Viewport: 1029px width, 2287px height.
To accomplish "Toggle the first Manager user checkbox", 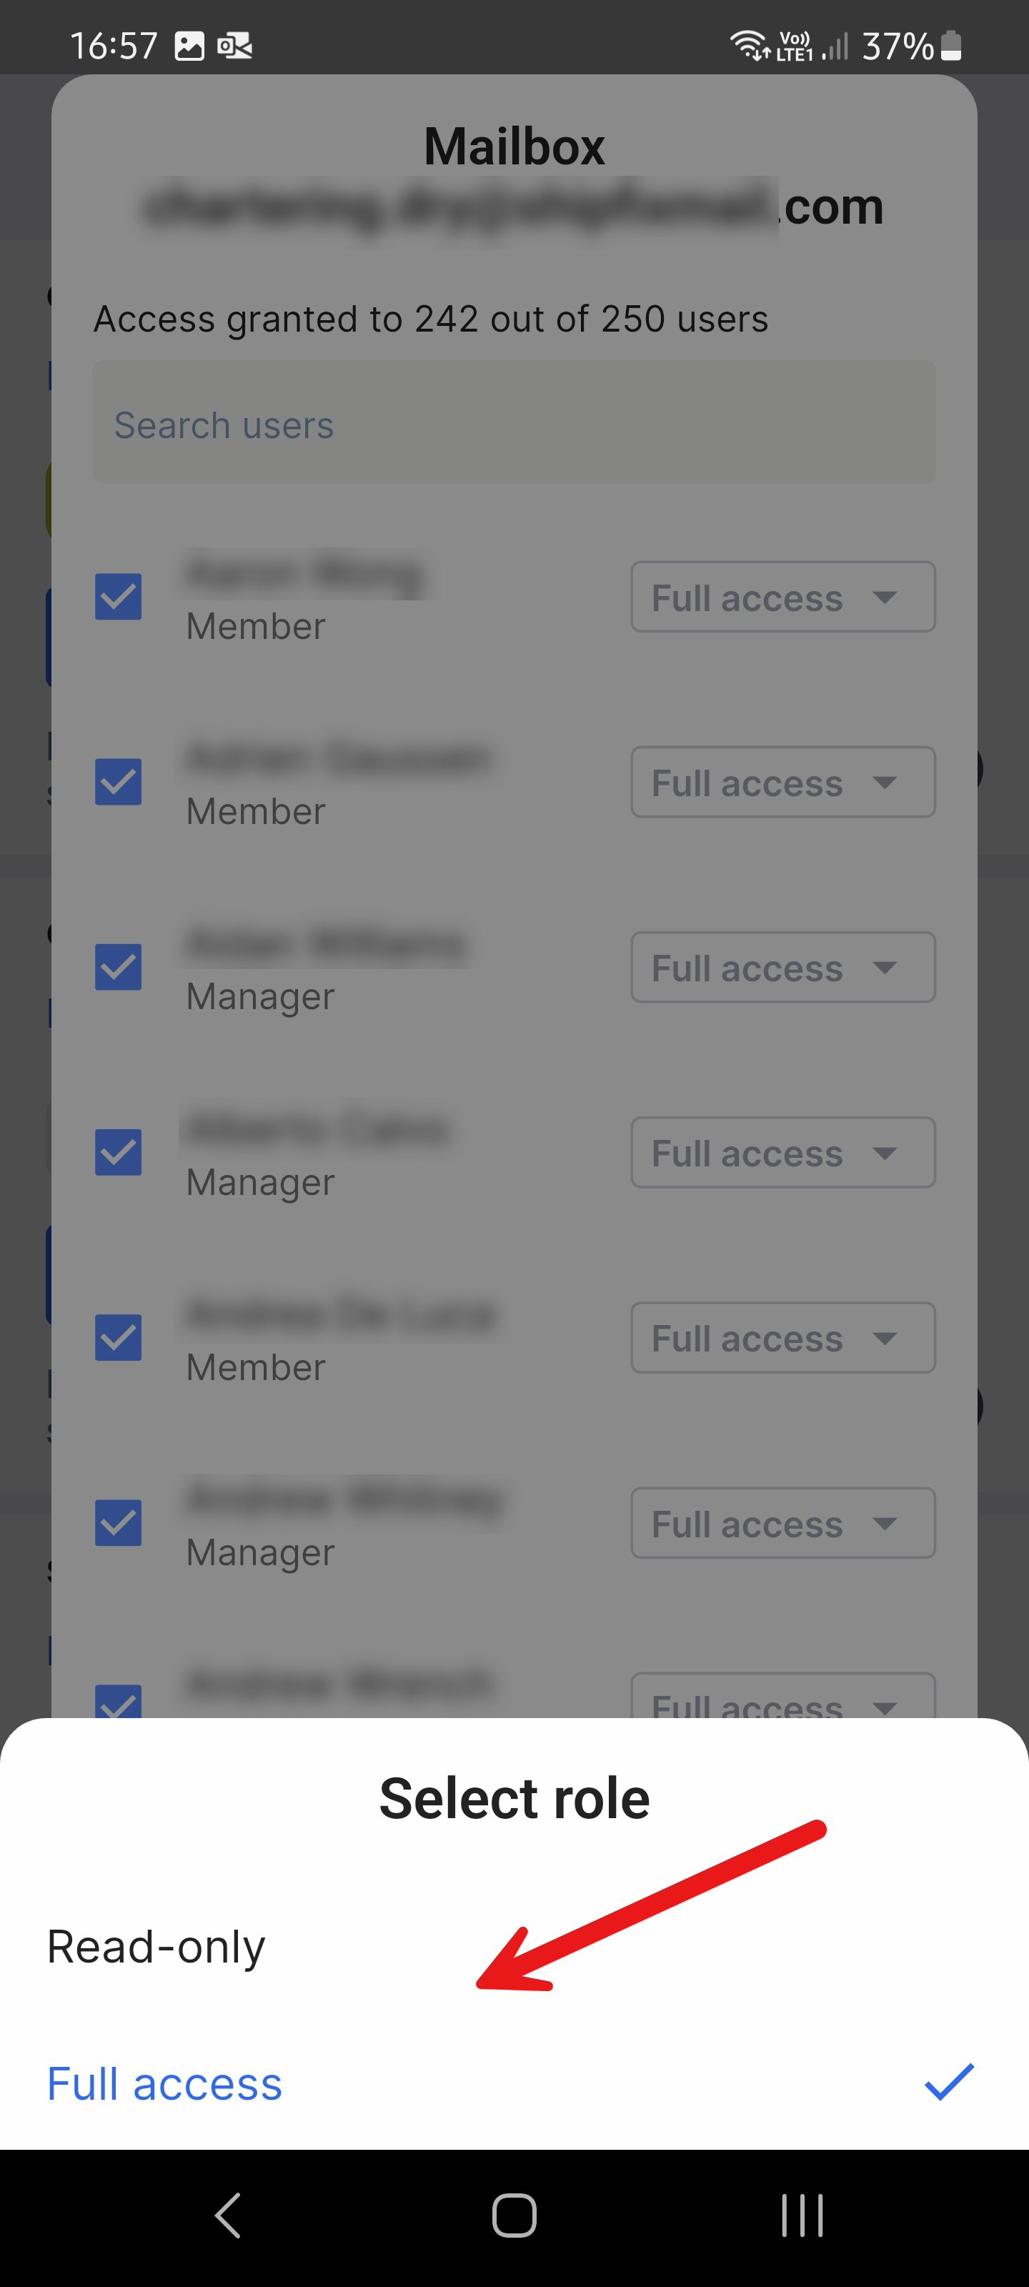I will tap(118, 967).
